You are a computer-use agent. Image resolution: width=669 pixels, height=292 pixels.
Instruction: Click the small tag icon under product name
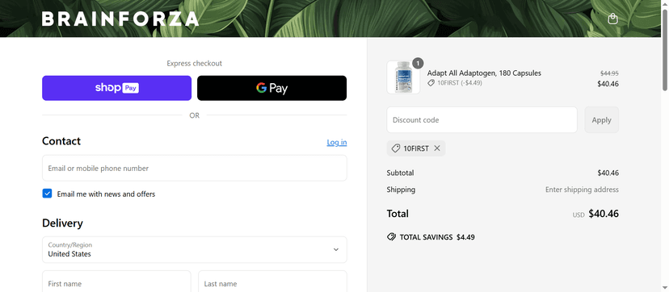coord(431,83)
